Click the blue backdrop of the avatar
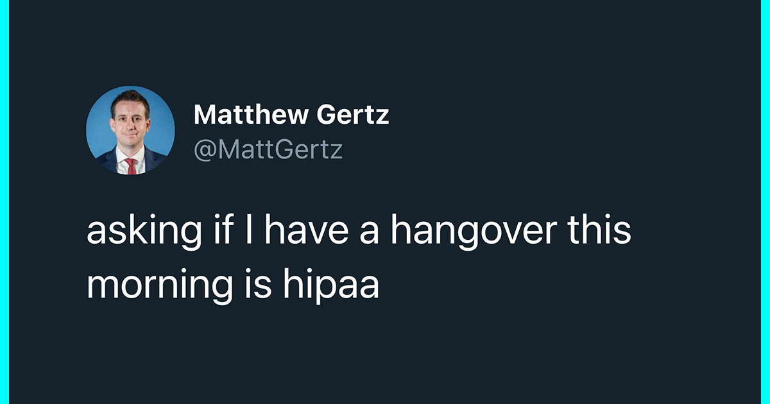The width and height of the screenshot is (770, 404). [x=98, y=122]
